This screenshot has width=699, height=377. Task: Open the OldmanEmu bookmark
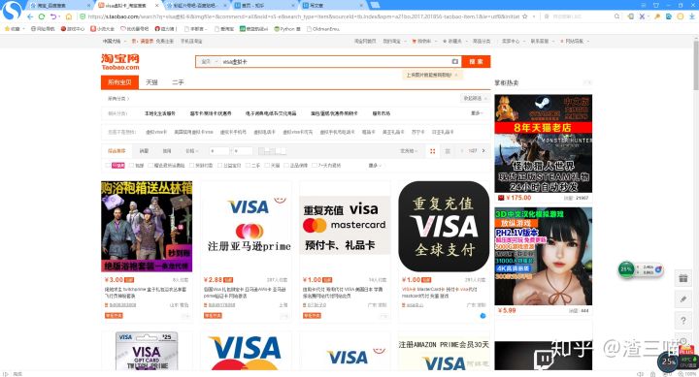coord(322,28)
